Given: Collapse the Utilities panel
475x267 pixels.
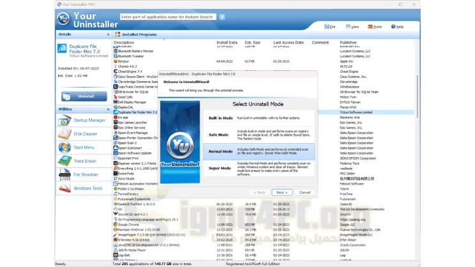Looking at the screenshot, I should pyautogui.click(x=108, y=109).
